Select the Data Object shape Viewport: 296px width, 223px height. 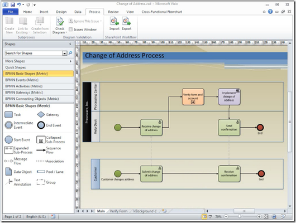(8, 171)
